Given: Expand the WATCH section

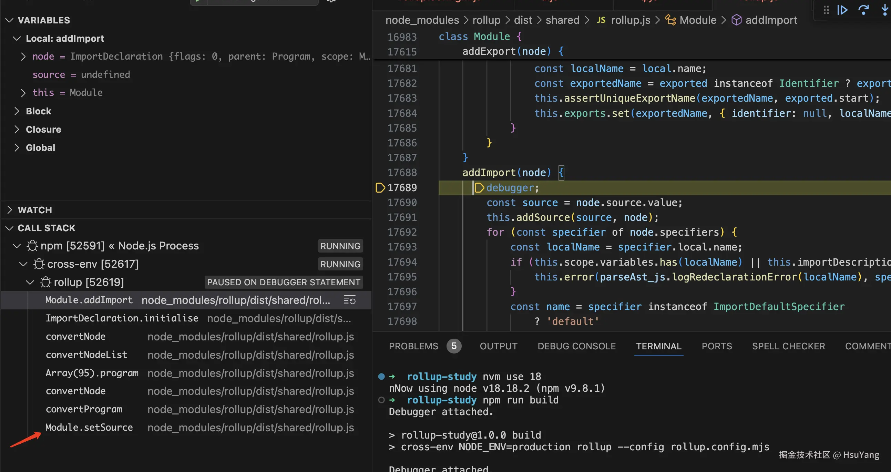Looking at the screenshot, I should 10,210.
